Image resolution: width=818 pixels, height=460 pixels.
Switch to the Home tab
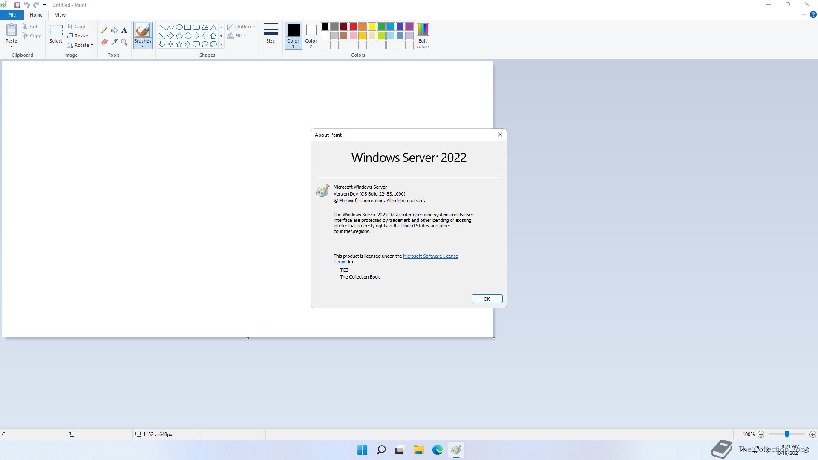tap(36, 15)
